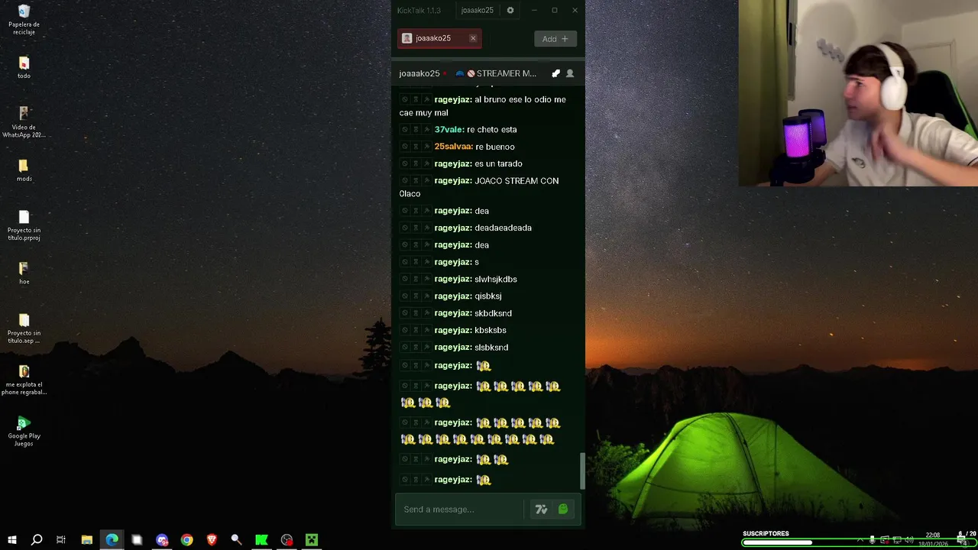Click message text 'JOACO STREAM CON 0laco'

479,187
